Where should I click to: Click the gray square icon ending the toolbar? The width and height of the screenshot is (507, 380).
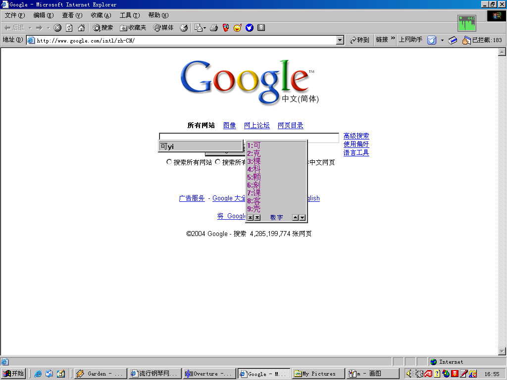[x=261, y=28]
